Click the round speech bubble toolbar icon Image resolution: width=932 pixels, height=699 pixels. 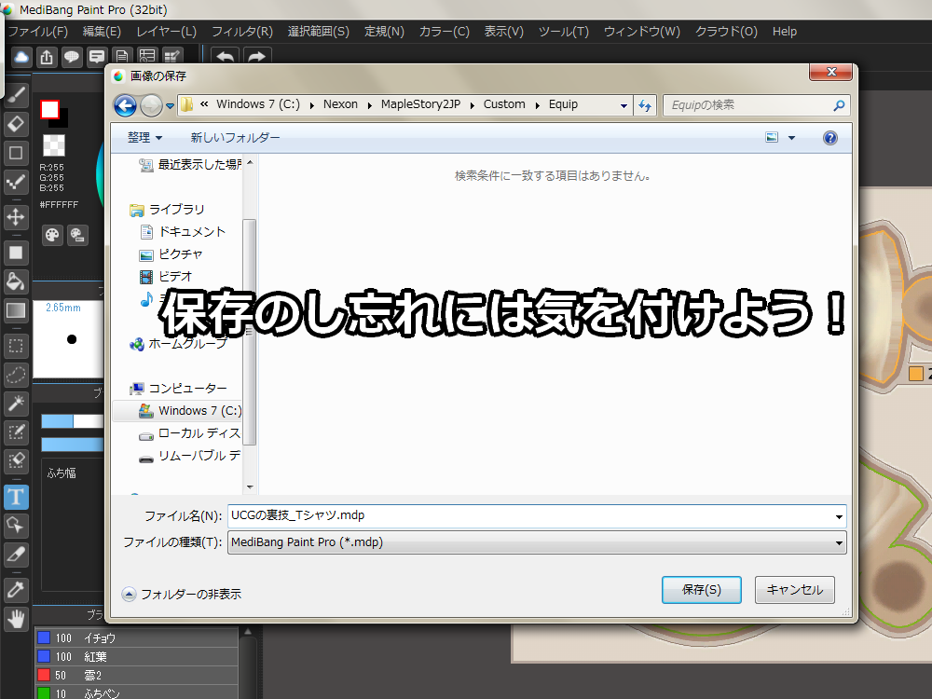click(x=72, y=57)
